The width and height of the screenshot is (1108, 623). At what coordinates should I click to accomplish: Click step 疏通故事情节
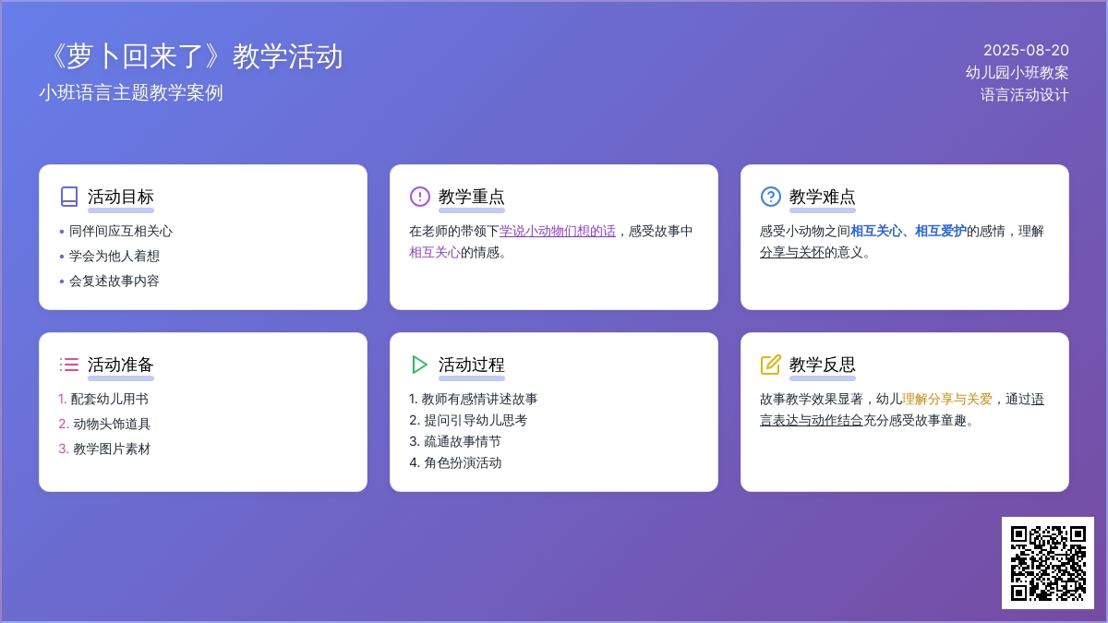tap(463, 441)
